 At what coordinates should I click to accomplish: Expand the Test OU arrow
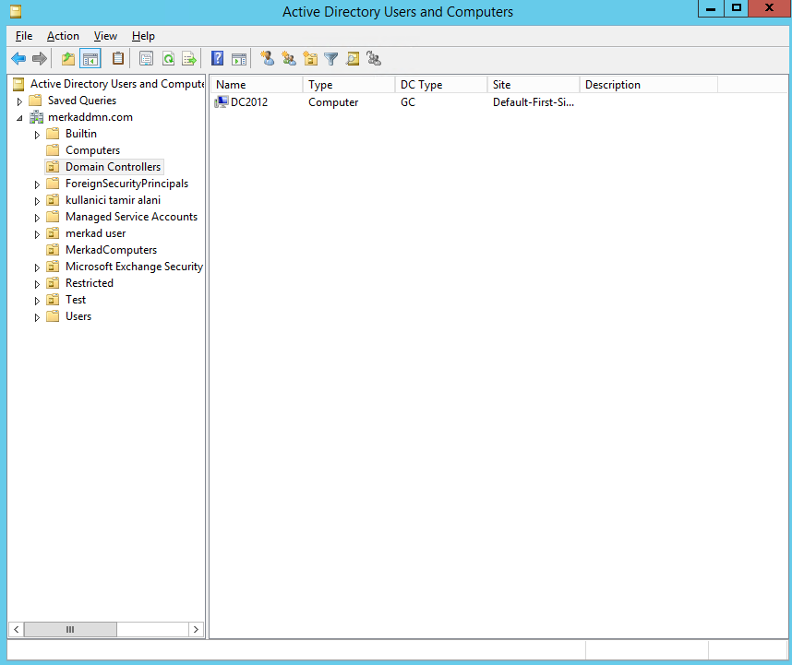point(37,301)
